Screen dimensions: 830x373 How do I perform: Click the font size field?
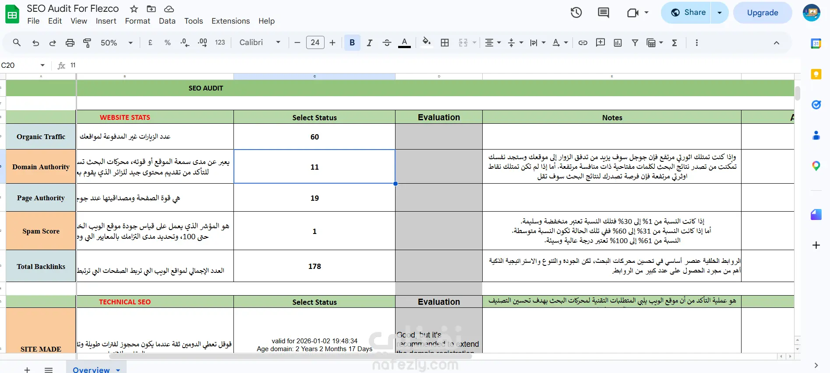(x=315, y=42)
